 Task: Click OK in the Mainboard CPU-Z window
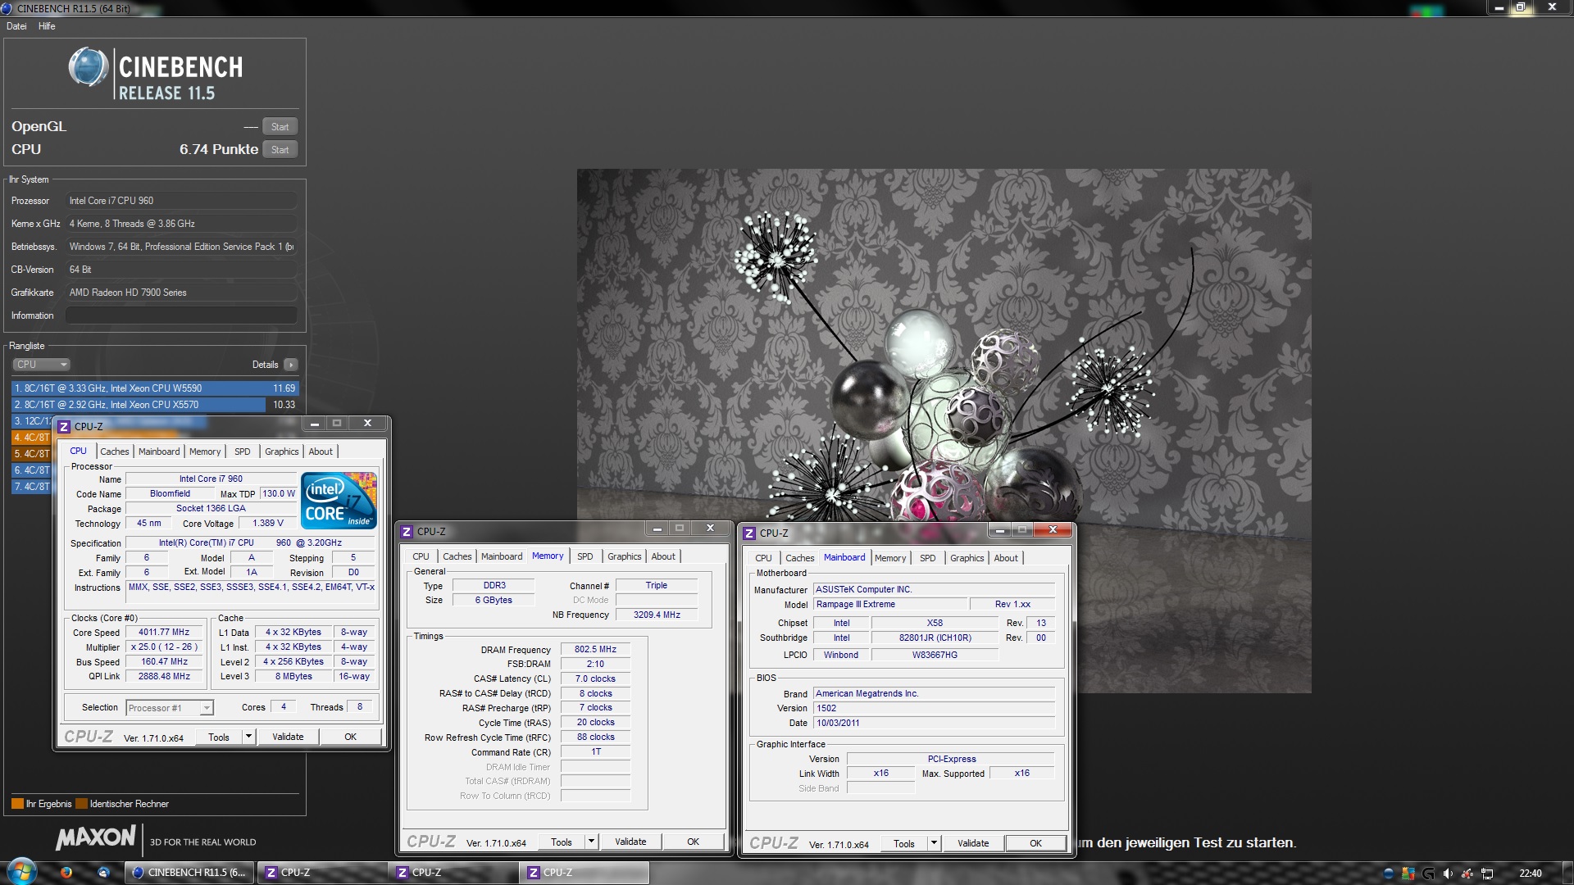(x=1035, y=843)
